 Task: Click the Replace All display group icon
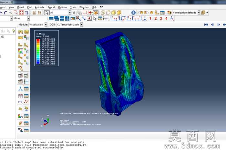pos(151,13)
